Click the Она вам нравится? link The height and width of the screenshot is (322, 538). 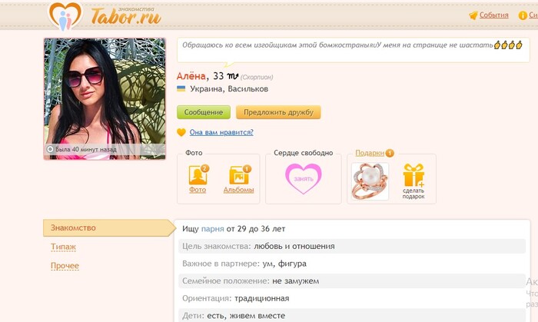click(x=221, y=132)
